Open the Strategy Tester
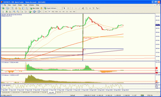Viewport: 161px width, 97px height. [27, 8]
